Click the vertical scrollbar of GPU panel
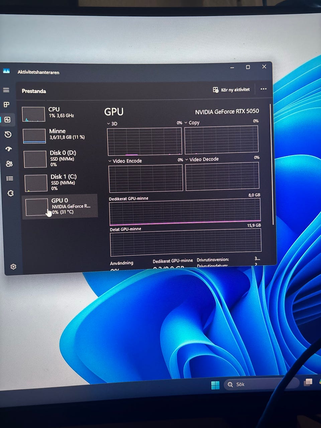 (272, 164)
